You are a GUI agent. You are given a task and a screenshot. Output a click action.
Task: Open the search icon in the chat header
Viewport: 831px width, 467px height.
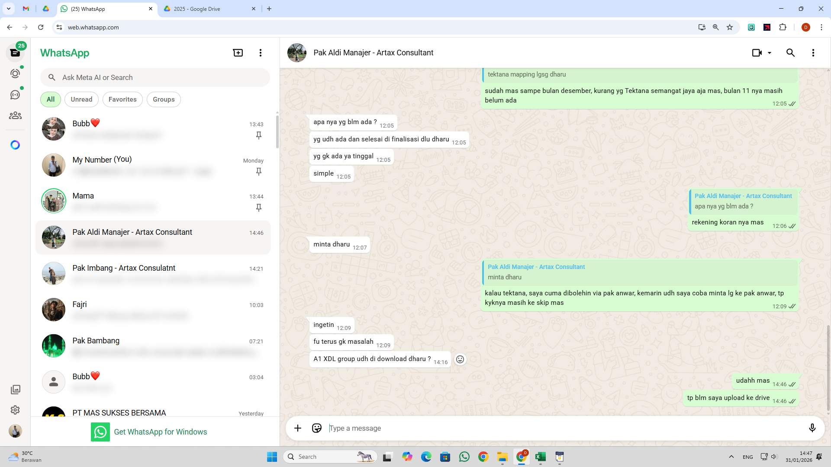point(790,52)
